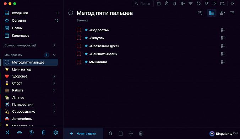Open settings with the gear icon
The image size is (240, 139).
coord(56,132)
